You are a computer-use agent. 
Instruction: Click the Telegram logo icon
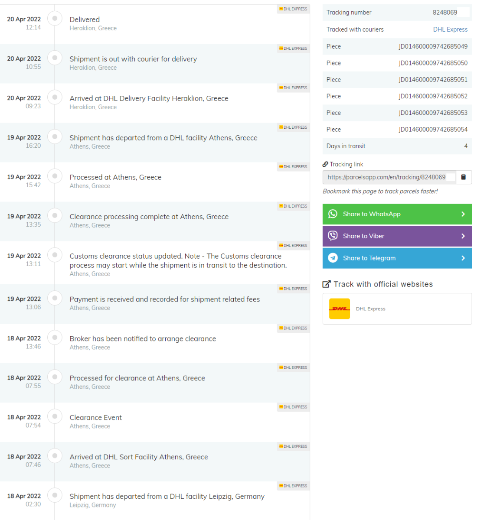333,258
